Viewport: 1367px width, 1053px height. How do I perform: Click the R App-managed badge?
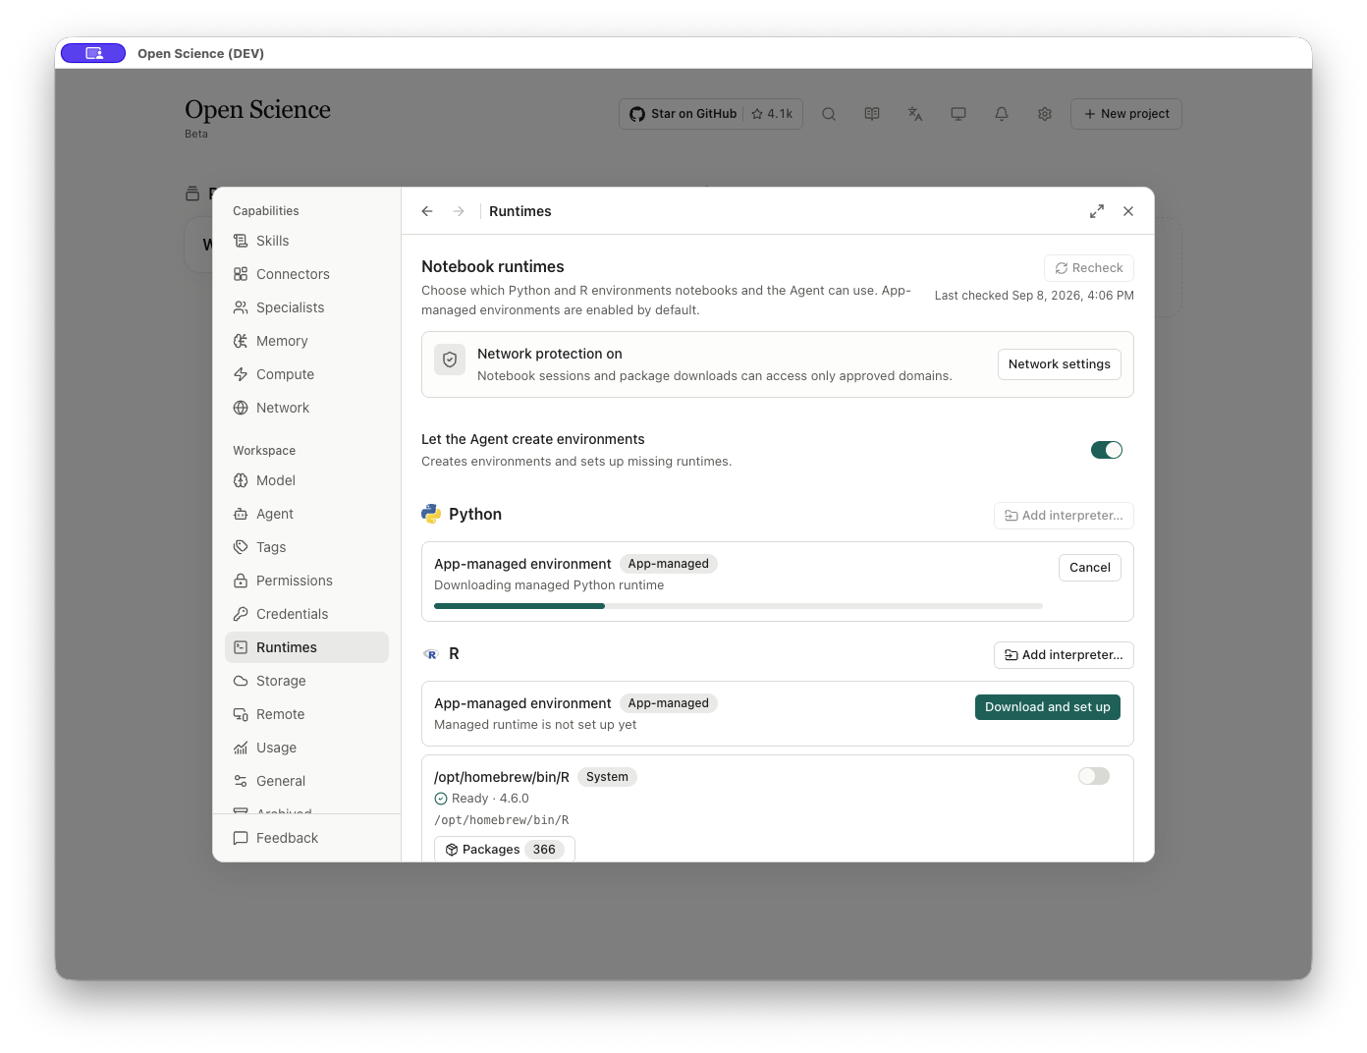click(x=669, y=703)
